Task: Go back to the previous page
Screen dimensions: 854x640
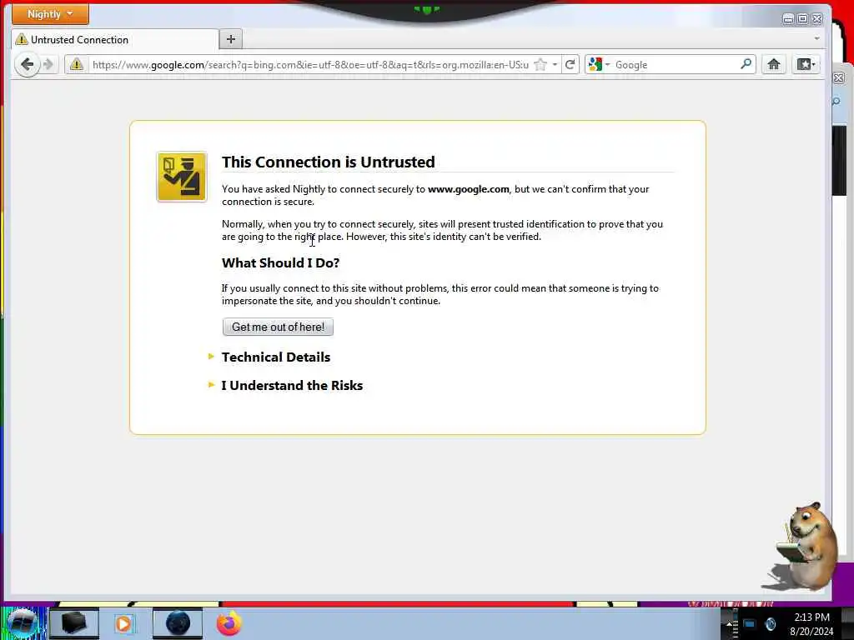Action: click(x=27, y=65)
